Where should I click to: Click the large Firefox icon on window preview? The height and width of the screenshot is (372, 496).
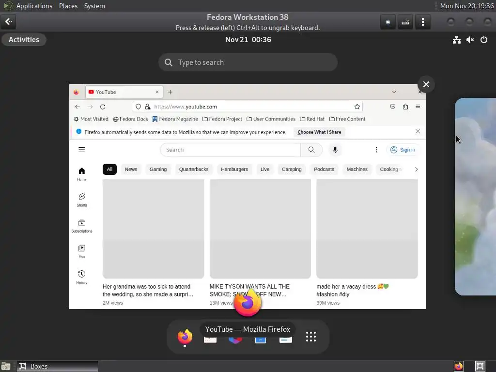pyautogui.click(x=248, y=302)
